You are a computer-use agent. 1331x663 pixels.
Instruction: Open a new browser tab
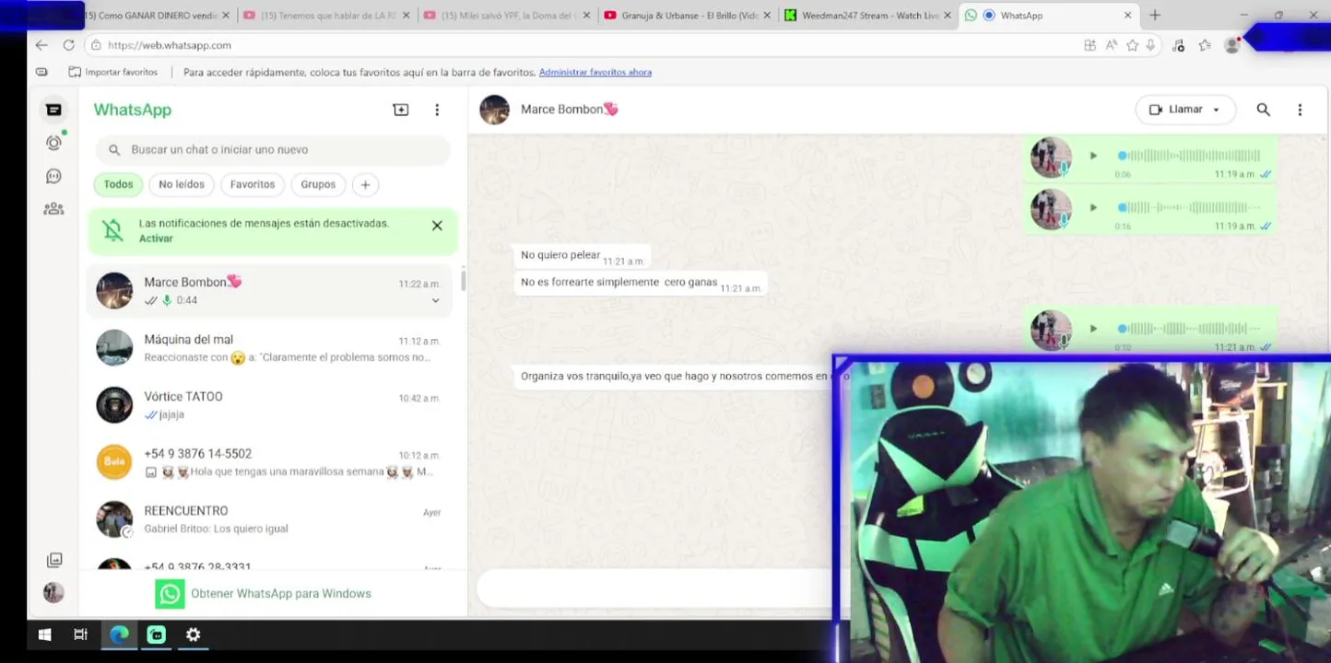tap(1155, 15)
